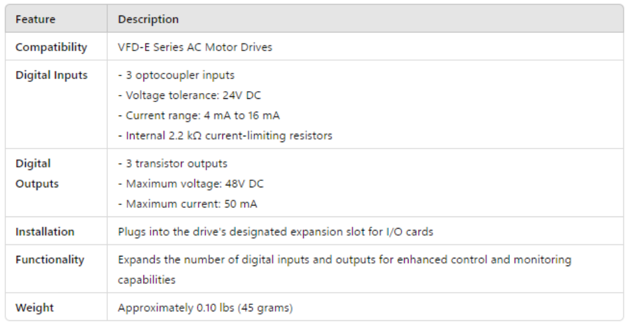Click the Voltage tolerance 24V DC line
Image resolution: width=627 pixels, height=323 pixels.
(189, 96)
